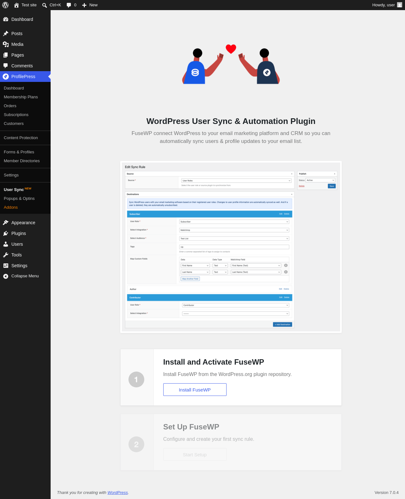Open the Howdy, user account menu

387,5
